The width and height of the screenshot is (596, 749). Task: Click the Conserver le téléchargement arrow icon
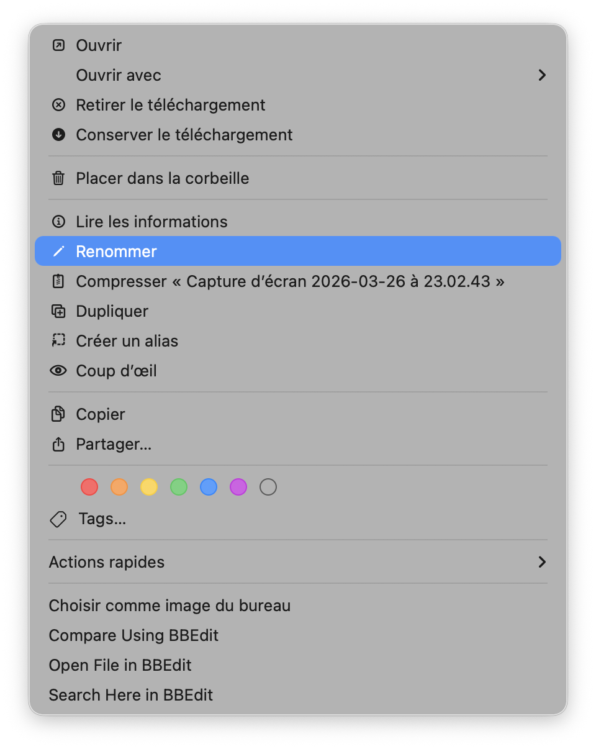coord(58,135)
